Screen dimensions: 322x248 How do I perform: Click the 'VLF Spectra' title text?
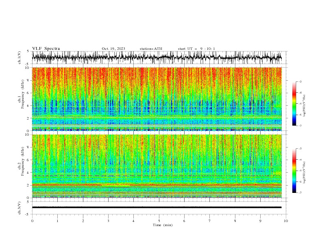[46, 49]
